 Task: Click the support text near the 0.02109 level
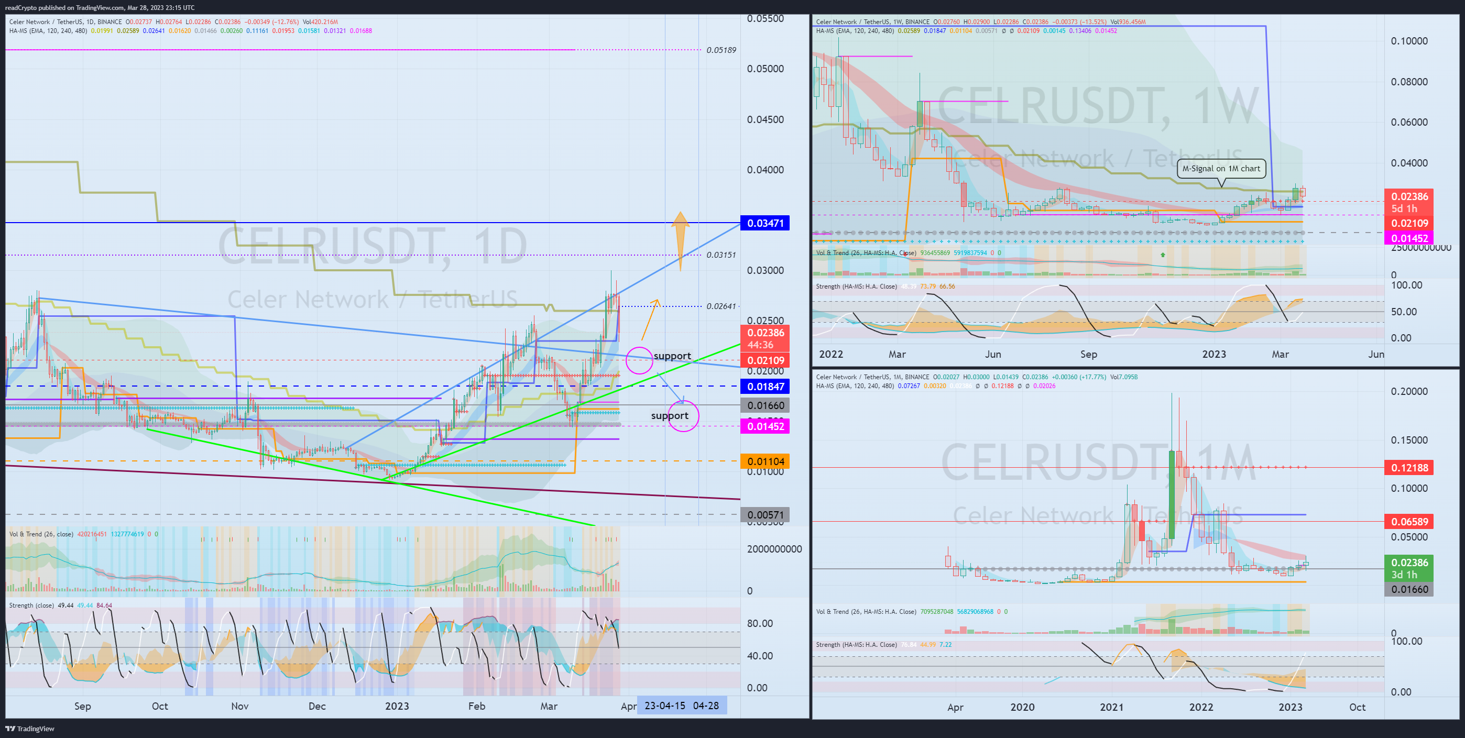tap(672, 356)
